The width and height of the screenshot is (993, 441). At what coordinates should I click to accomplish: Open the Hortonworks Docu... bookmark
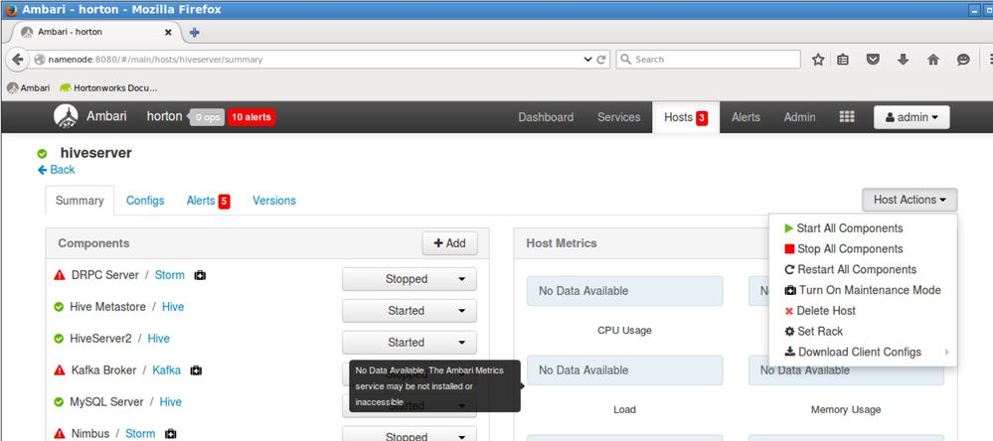108,88
